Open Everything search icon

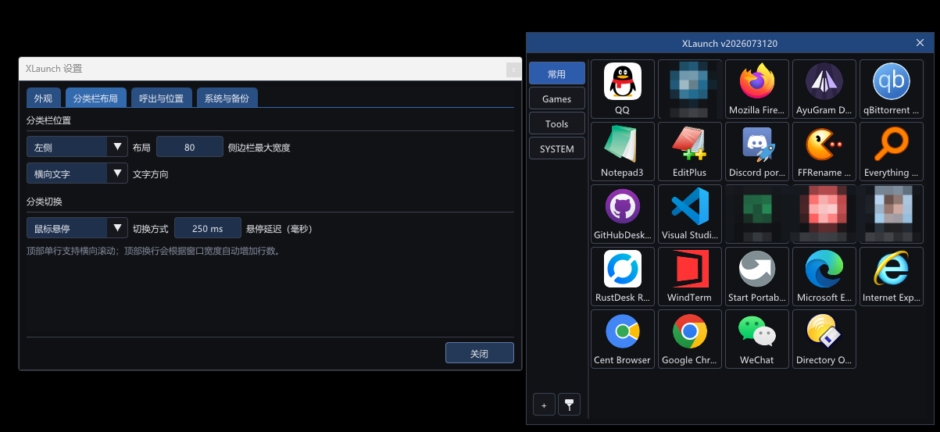pos(891,152)
